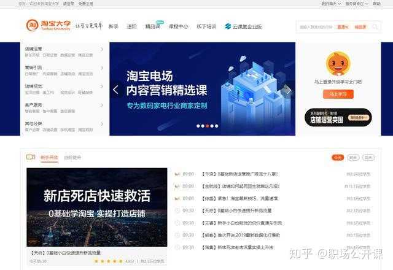393x270 pixels.
Task: Expand the 其他分类 category chevron
Action: (102, 124)
